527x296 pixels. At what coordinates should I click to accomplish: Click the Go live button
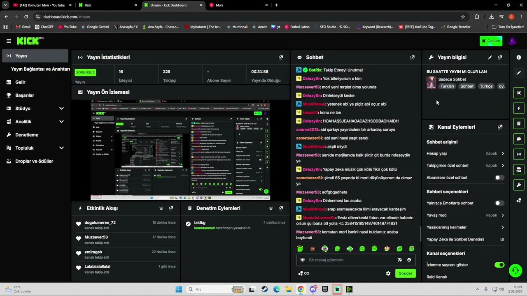click(x=491, y=41)
